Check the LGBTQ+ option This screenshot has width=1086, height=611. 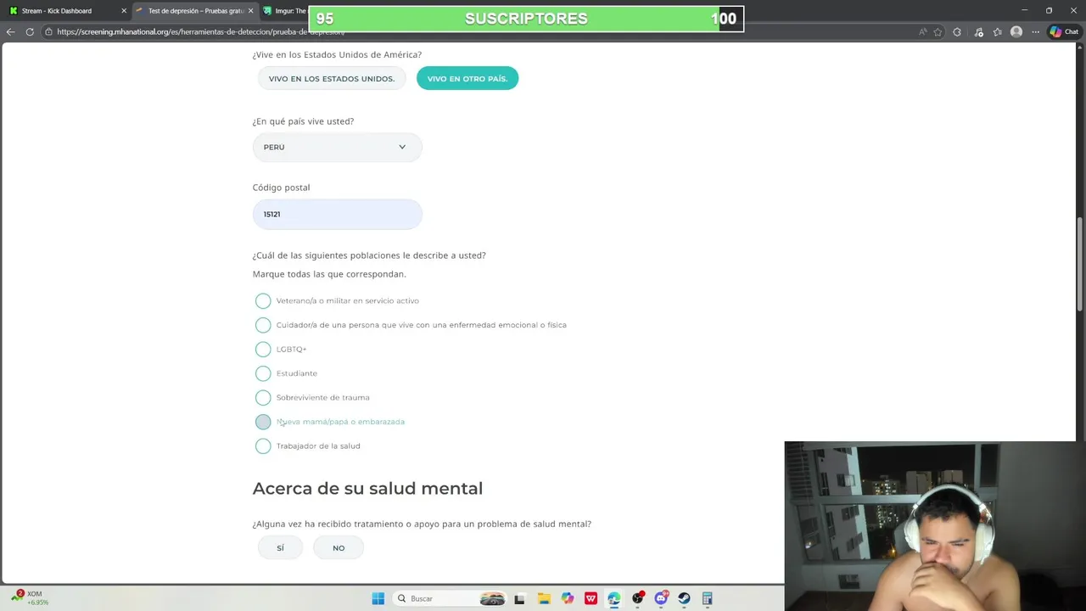(x=263, y=349)
